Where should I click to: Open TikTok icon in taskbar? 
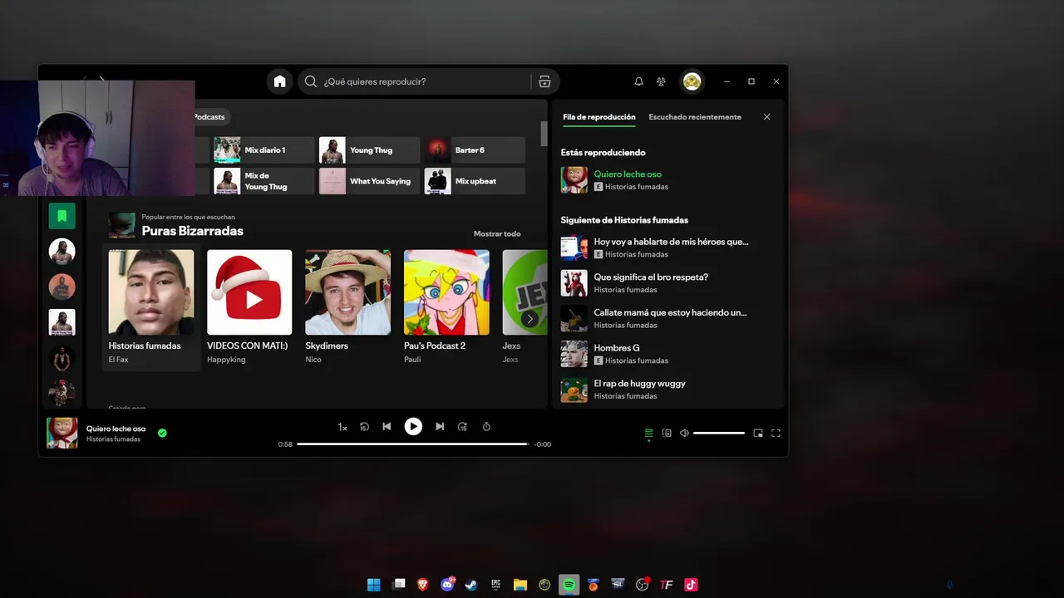point(691,585)
